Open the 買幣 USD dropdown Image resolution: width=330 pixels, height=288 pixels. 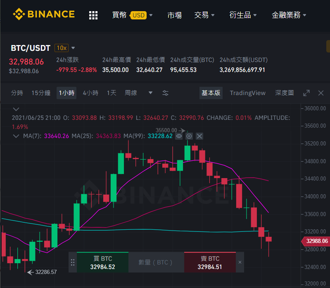pos(132,15)
